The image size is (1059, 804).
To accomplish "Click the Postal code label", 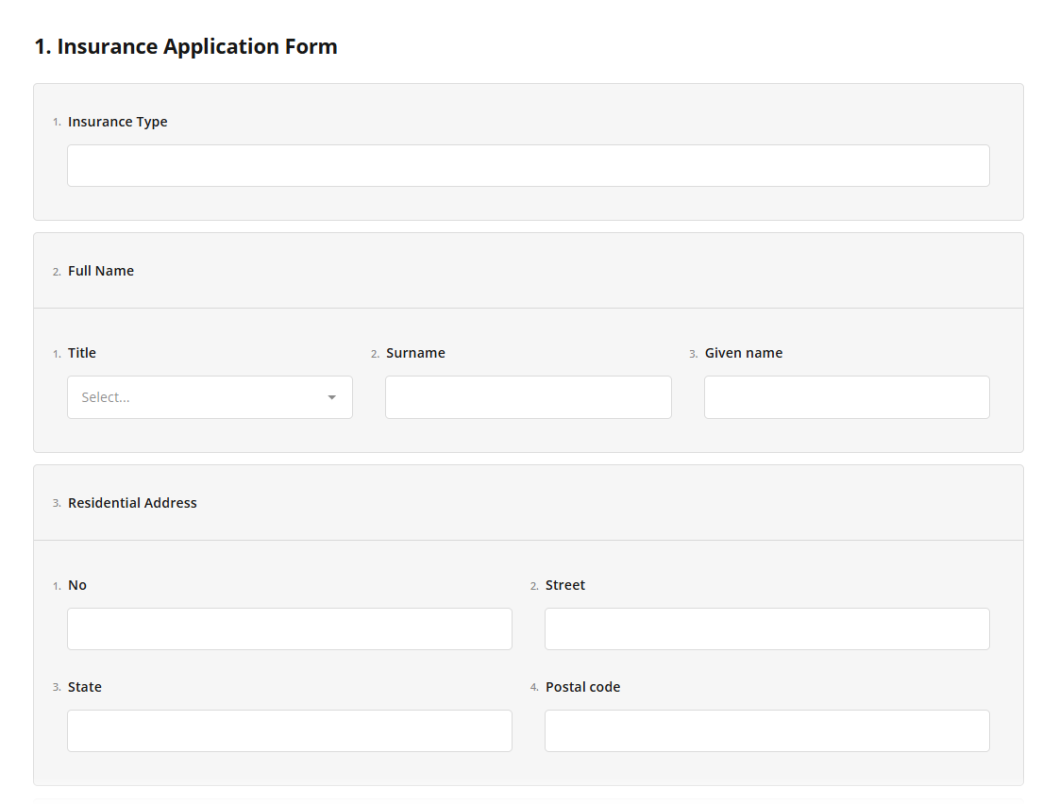I will [x=582, y=687].
